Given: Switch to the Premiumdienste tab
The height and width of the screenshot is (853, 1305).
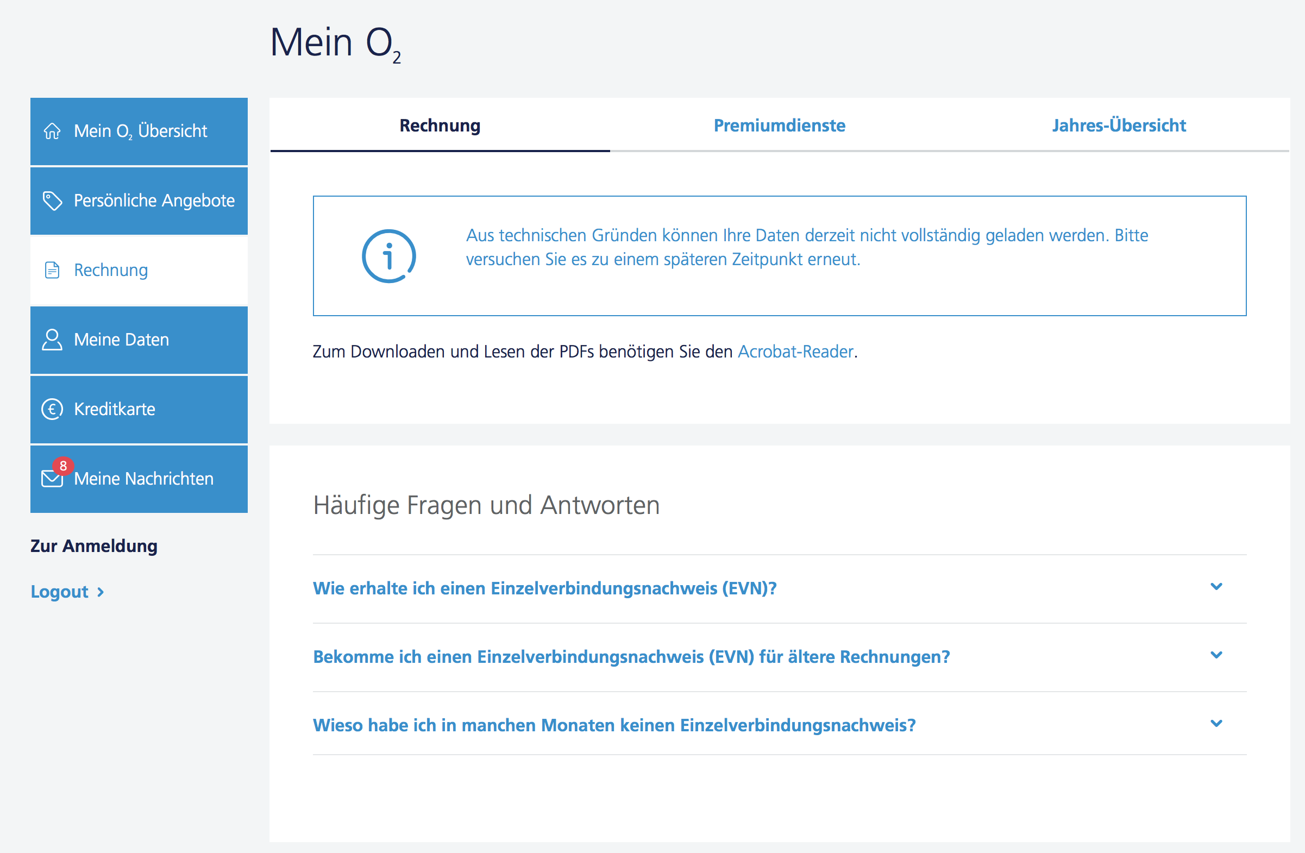Looking at the screenshot, I should [x=779, y=126].
